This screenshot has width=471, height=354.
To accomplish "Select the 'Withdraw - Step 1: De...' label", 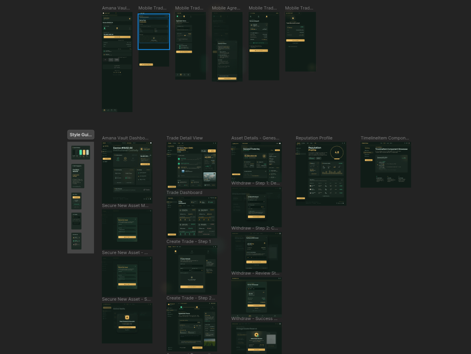I will (255, 183).
